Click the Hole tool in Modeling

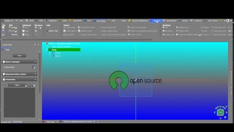[204, 31]
